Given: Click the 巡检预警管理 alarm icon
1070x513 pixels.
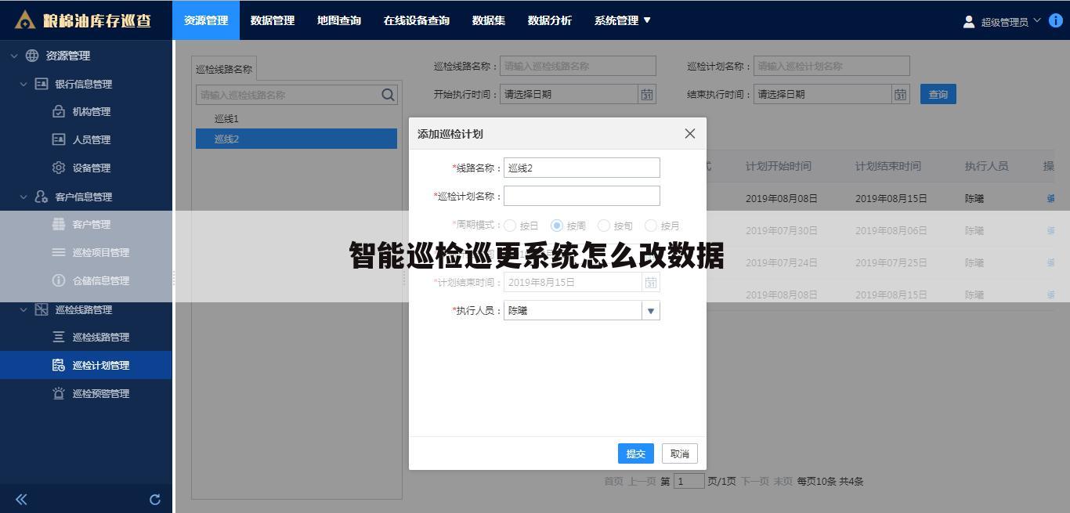Looking at the screenshot, I should [59, 393].
